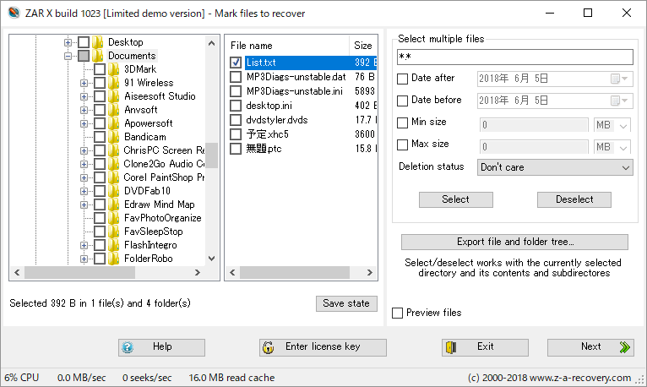Click Export file and folder tree button
The height and width of the screenshot is (387, 647).
(514, 243)
